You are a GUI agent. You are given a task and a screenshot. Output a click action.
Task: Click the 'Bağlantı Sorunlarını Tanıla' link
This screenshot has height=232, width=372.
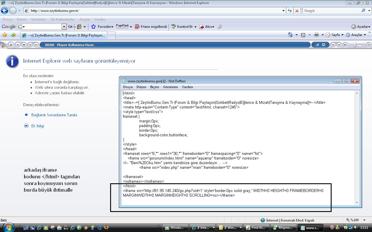54,115
